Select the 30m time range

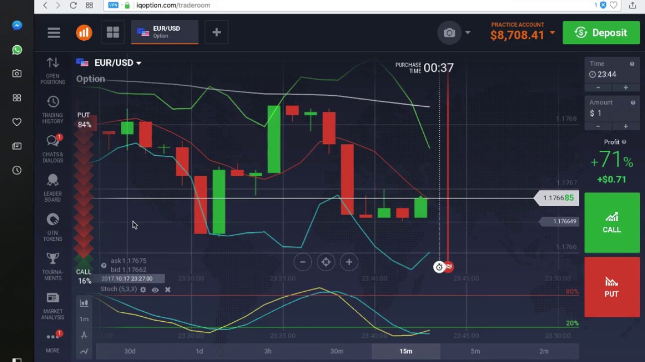tap(337, 351)
